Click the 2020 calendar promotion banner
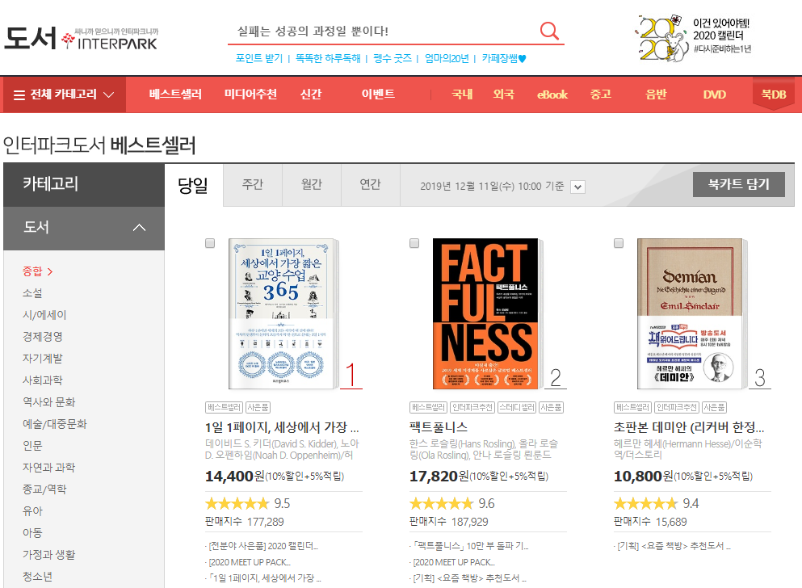 (695, 37)
